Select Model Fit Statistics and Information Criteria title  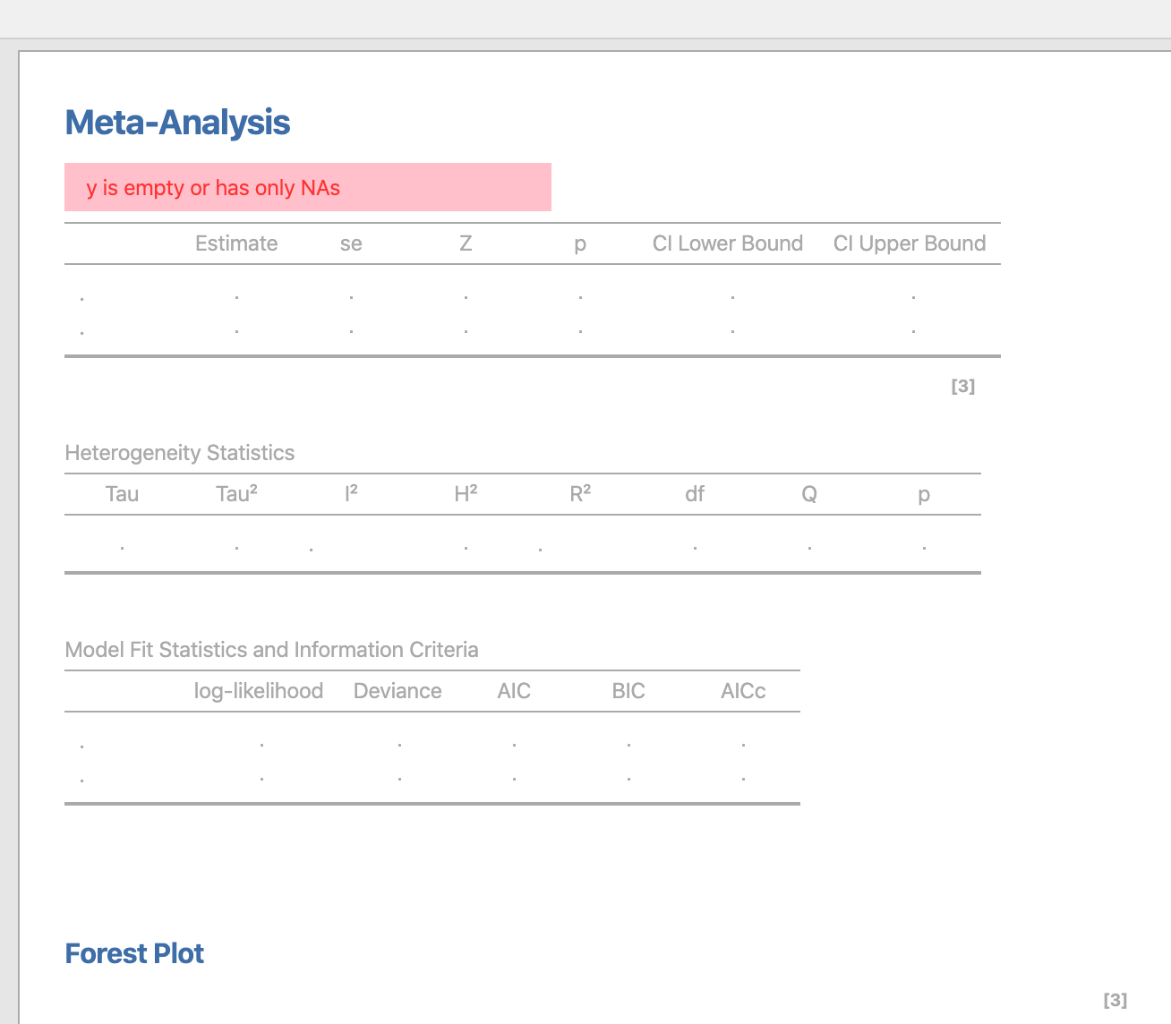point(272,650)
